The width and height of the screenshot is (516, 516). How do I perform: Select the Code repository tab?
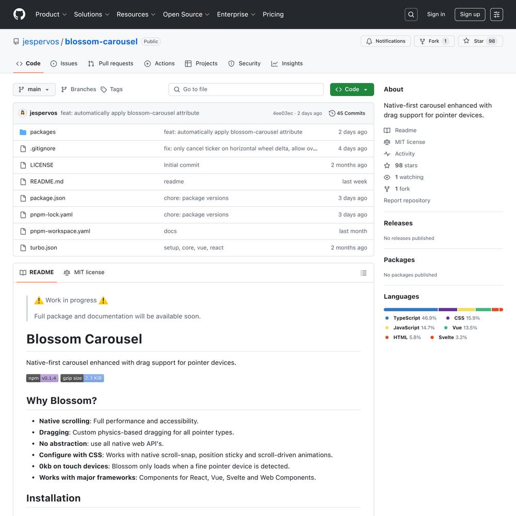coord(28,63)
